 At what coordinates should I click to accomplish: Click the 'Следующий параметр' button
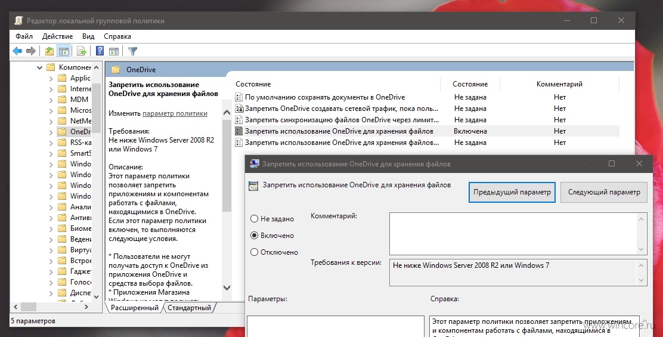tap(604, 193)
